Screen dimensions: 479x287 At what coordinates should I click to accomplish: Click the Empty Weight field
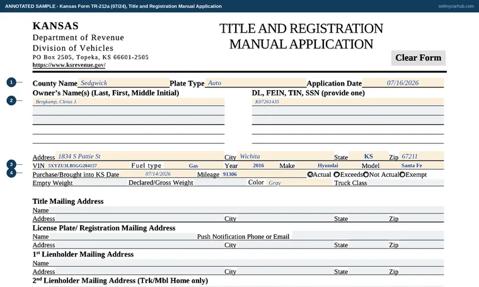(x=100, y=183)
